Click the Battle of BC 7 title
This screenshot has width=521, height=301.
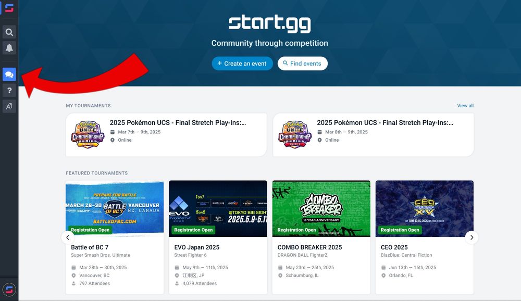coord(90,247)
